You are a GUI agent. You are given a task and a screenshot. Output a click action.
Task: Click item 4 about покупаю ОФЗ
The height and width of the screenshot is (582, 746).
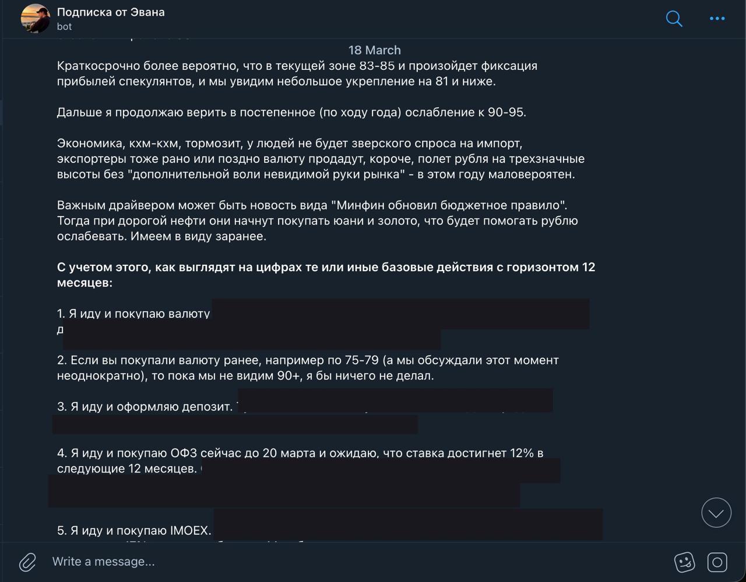300,460
